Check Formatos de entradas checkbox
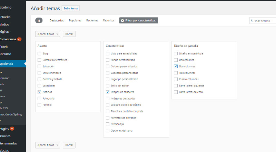 108,118
